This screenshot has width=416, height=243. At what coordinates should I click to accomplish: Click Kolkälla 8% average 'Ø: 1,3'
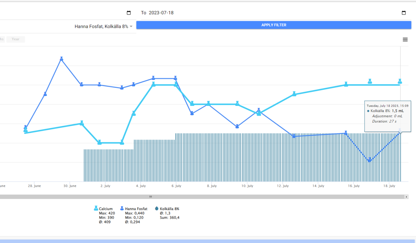point(165,213)
